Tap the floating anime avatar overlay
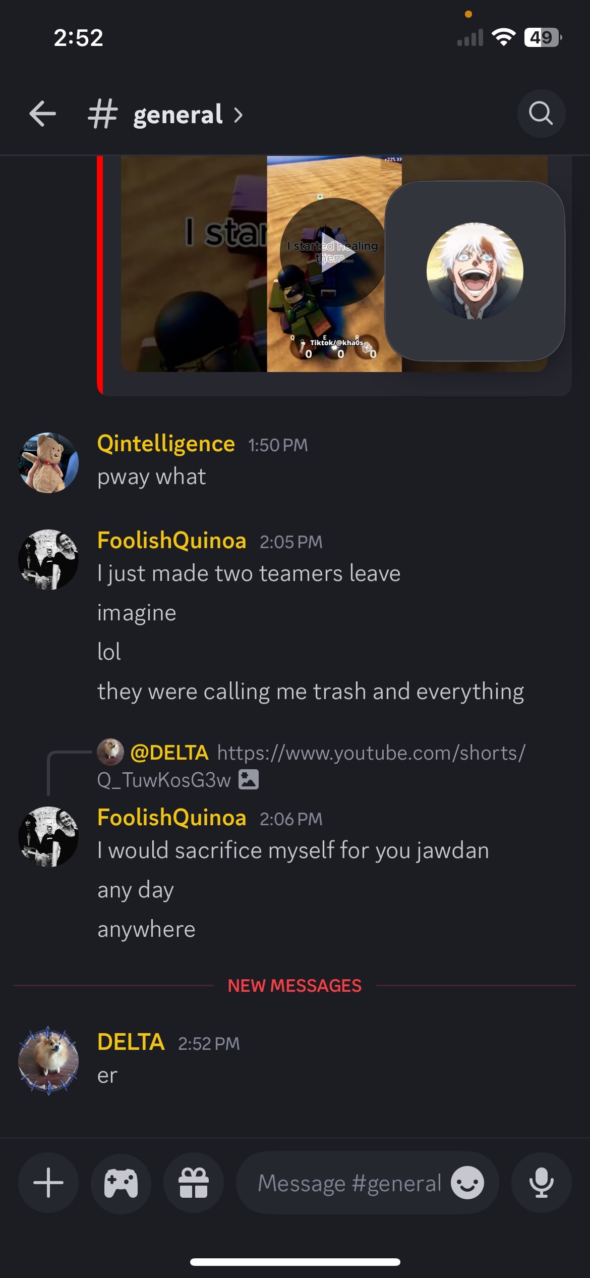Image resolution: width=590 pixels, height=1278 pixels. [x=475, y=271]
